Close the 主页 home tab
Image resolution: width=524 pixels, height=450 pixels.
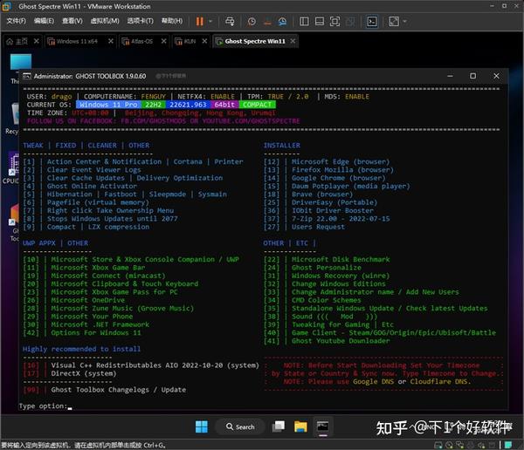37,41
